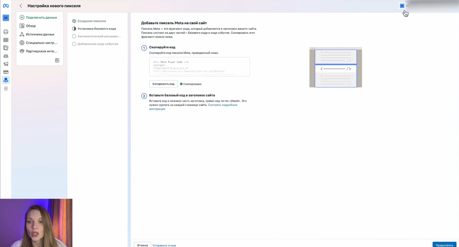Open the hamburger all tools menu

point(6,88)
